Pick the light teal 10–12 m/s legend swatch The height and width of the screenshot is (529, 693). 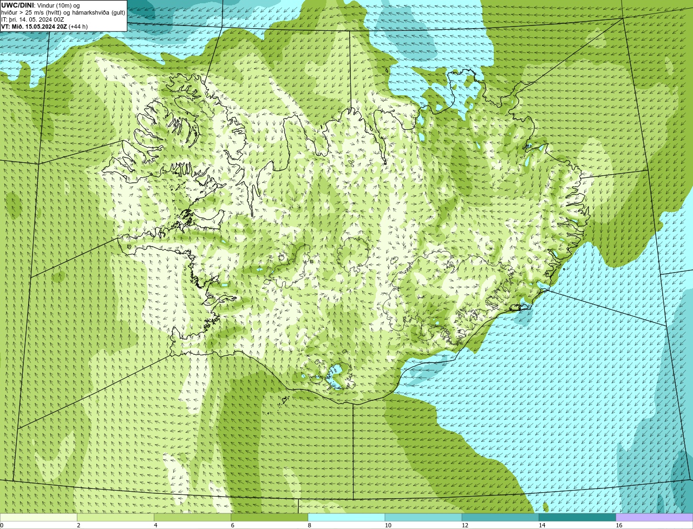tap(423, 517)
